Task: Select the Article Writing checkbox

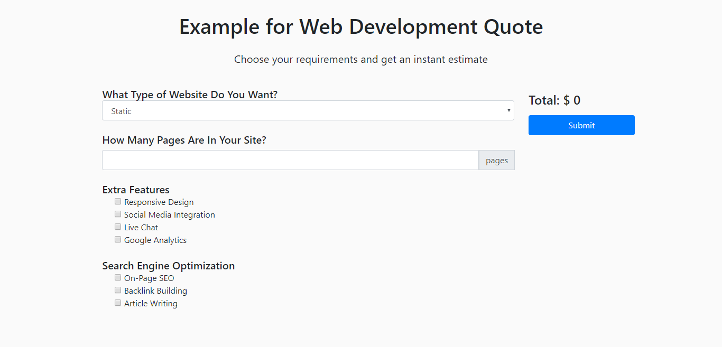Action: click(x=117, y=303)
